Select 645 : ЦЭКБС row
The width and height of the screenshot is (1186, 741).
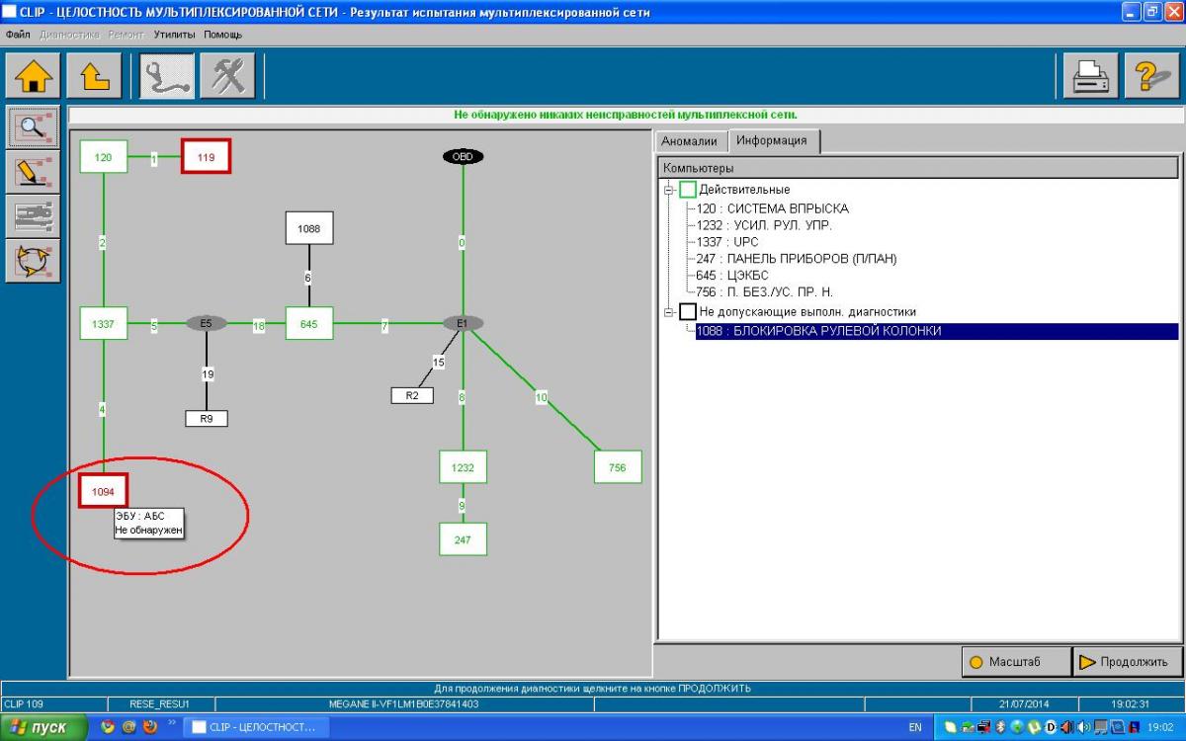[x=732, y=276]
